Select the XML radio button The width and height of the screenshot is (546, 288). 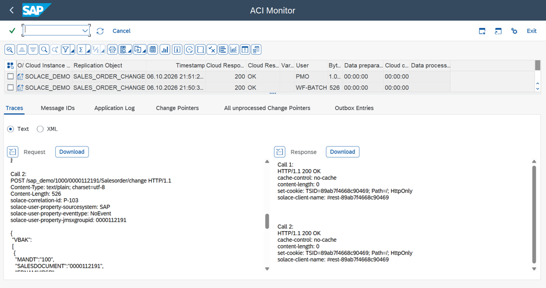40,129
